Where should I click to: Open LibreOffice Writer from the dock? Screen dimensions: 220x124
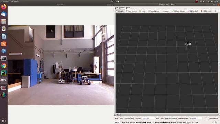click(x=4, y=36)
